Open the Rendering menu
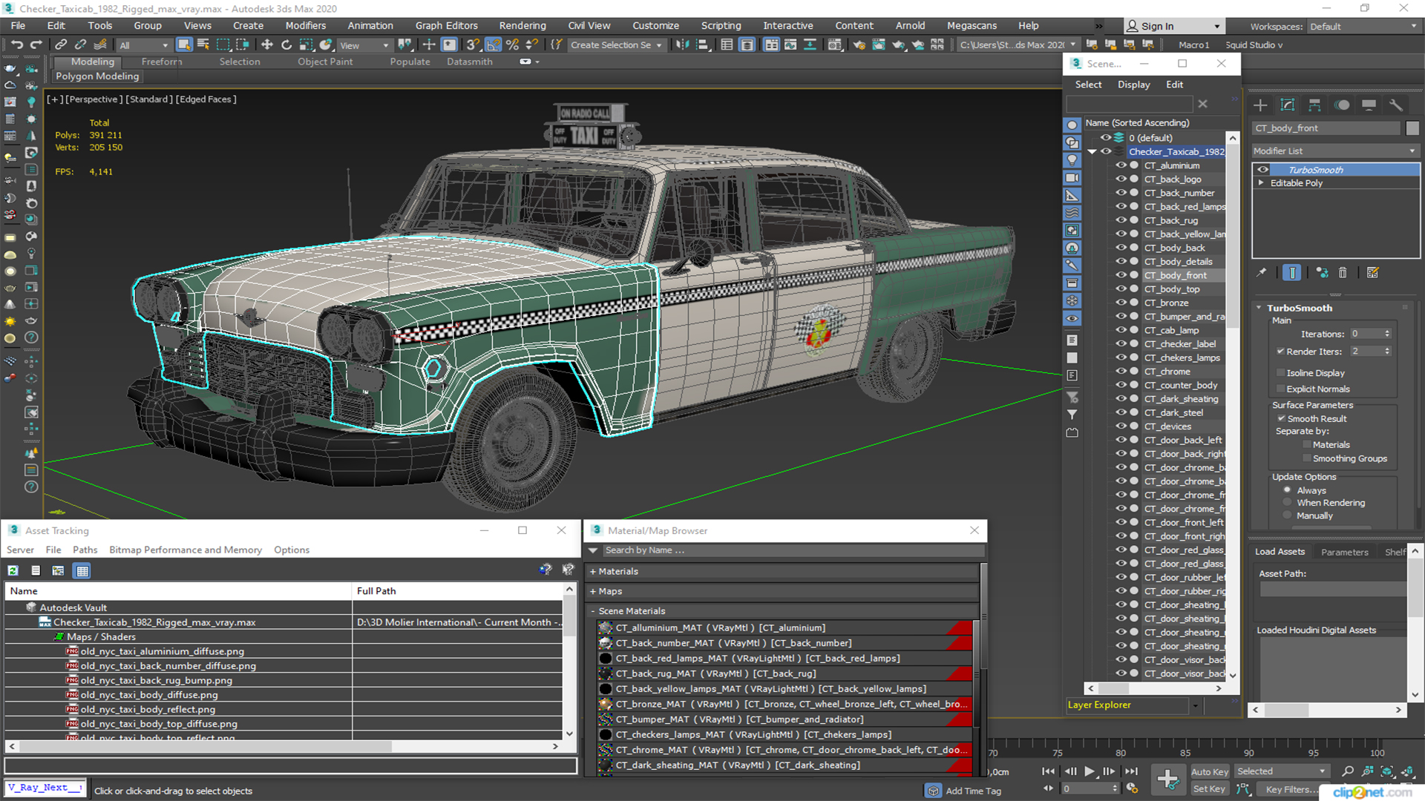This screenshot has width=1425, height=801. point(522,26)
